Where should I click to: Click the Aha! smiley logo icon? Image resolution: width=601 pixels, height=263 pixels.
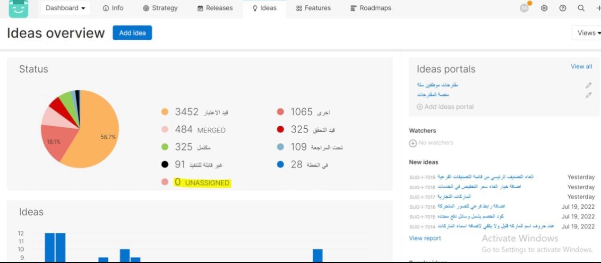click(x=18, y=8)
